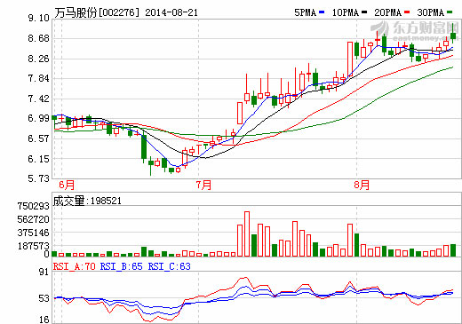The width and height of the screenshot is (462, 324).
Task: Click the last green volume bar at right edge
Action: pos(453,250)
